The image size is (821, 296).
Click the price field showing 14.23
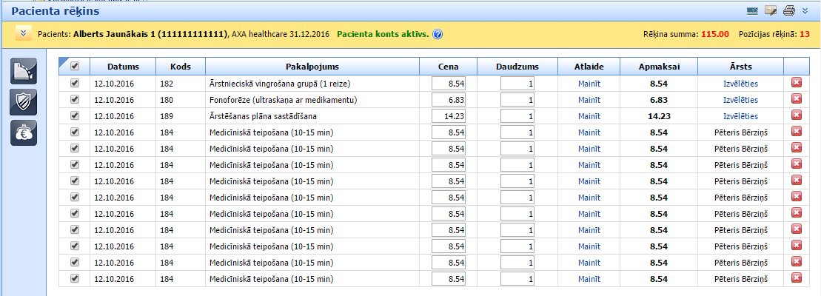pos(449,116)
